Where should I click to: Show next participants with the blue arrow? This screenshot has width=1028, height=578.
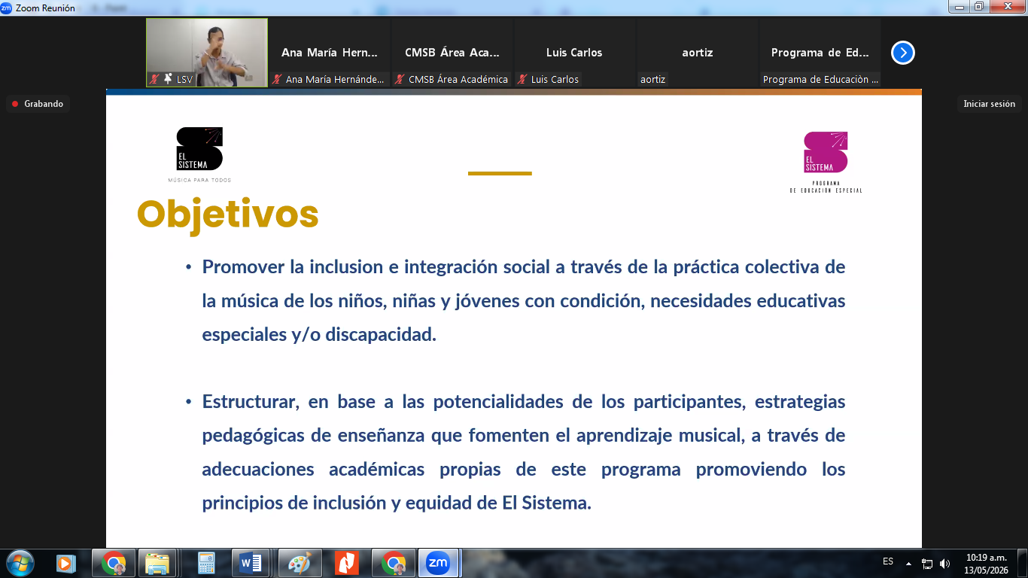tap(902, 53)
